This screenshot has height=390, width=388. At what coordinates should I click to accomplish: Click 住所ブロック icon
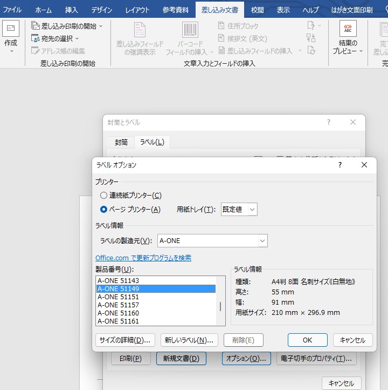coord(221,25)
